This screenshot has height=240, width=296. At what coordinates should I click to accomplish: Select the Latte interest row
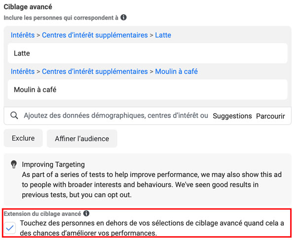(x=148, y=53)
